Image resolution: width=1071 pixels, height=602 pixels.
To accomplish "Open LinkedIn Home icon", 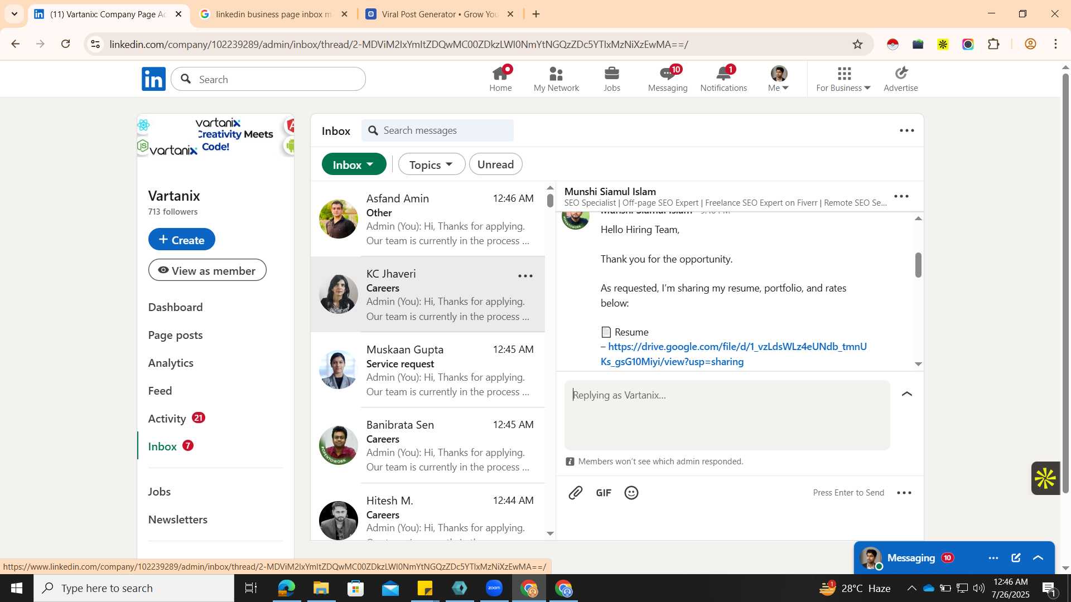I will pyautogui.click(x=500, y=79).
